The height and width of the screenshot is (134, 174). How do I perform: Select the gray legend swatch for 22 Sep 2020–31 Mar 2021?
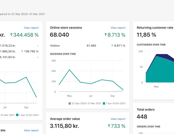coord(70,103)
